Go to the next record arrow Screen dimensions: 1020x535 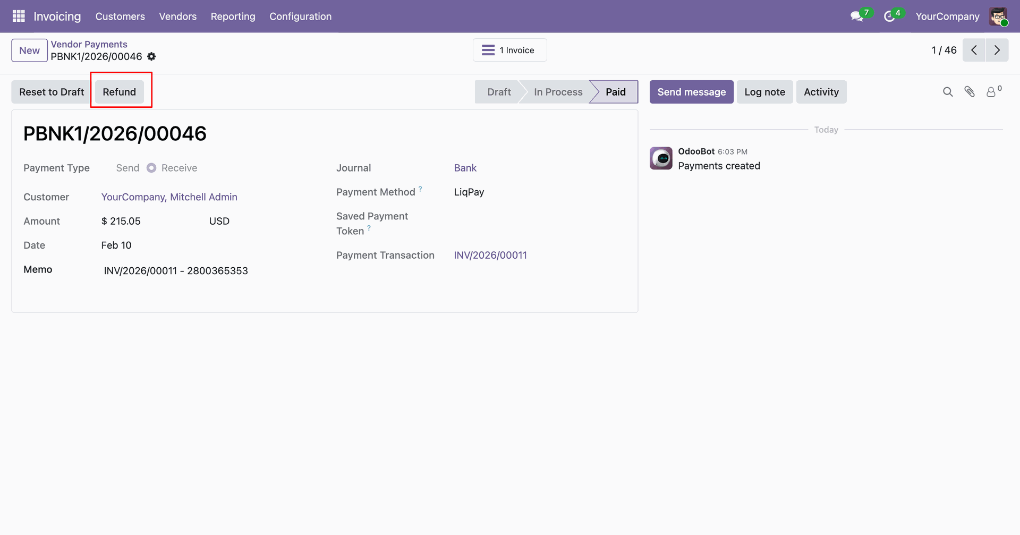click(997, 50)
